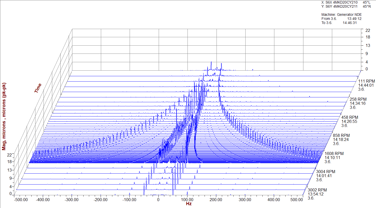
Task: Click the 'To 3.6.' end date text
Action: [x=327, y=23]
